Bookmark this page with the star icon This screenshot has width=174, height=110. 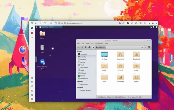click(123, 23)
